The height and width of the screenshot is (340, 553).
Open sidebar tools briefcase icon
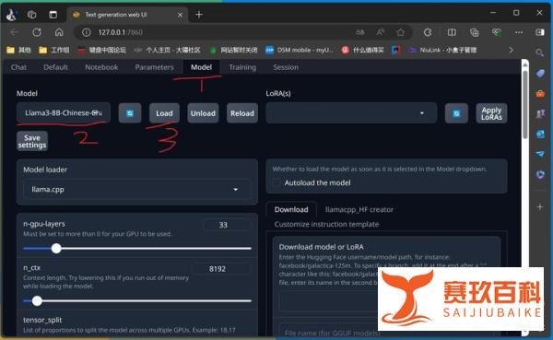pyautogui.click(x=540, y=93)
